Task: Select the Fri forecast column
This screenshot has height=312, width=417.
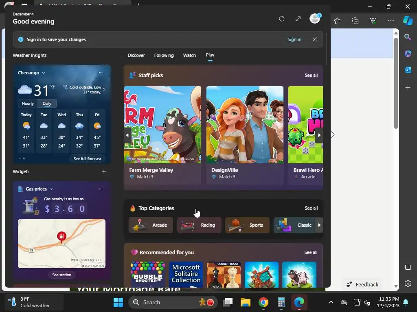Action: click(x=97, y=130)
